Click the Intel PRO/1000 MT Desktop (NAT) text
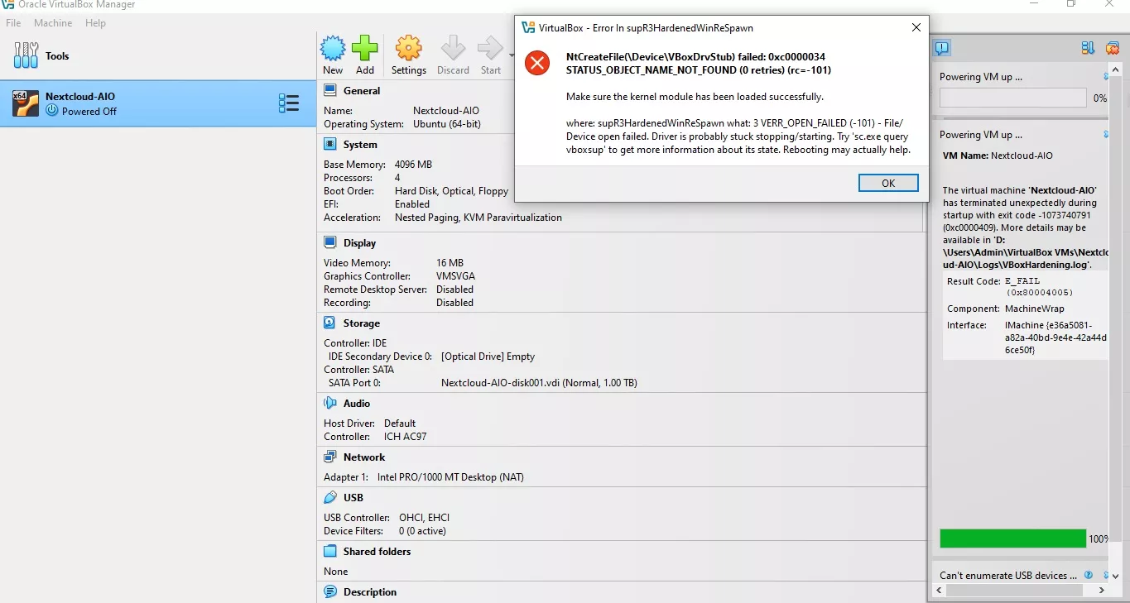This screenshot has height=603, width=1130. pos(450,477)
